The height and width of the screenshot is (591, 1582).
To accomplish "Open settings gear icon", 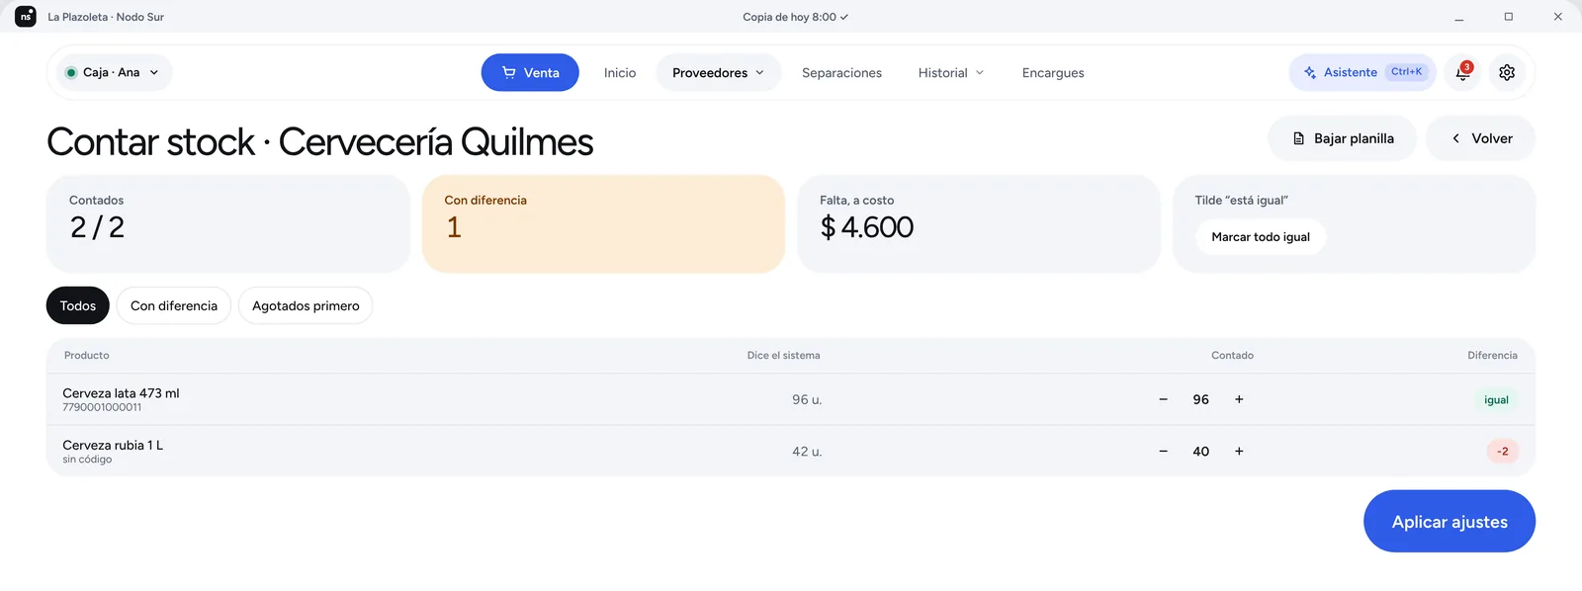I will tap(1507, 72).
